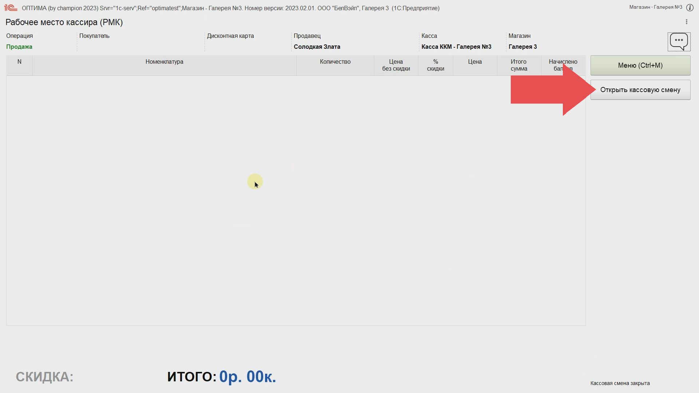Open the information icon at top right
Viewport: 699px width, 393px height.
click(x=690, y=8)
